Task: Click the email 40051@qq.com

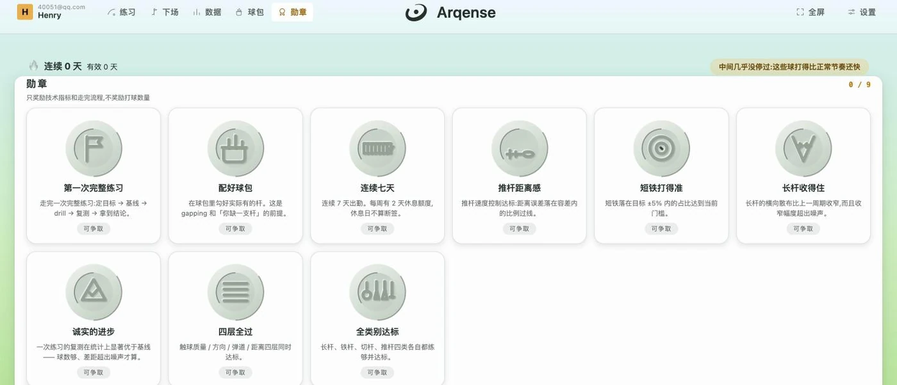Action: (x=62, y=6)
